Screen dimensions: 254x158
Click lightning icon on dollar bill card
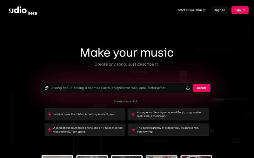point(133,130)
